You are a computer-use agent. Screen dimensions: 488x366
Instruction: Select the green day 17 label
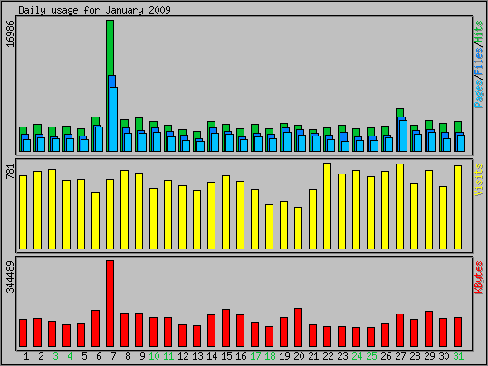(255, 356)
